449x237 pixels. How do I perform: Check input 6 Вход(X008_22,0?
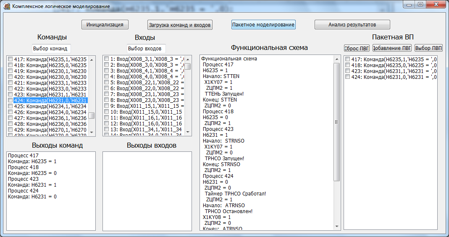tap(107, 88)
